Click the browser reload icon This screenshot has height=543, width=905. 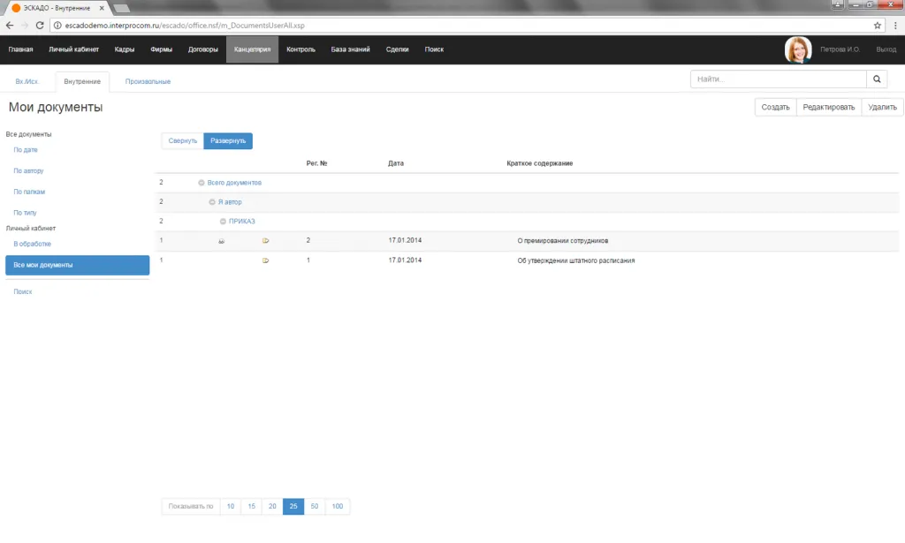(x=40, y=26)
